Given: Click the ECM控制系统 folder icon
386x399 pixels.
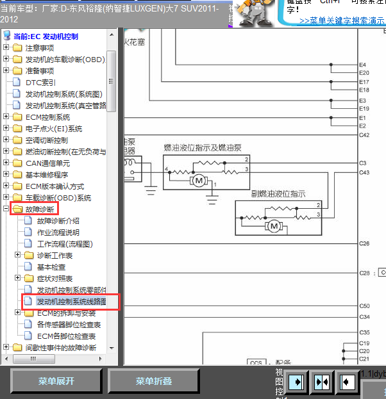Looking at the screenshot, I should tap(17, 117).
